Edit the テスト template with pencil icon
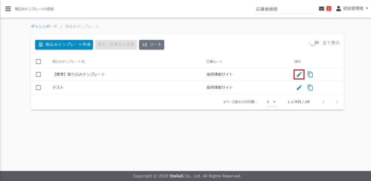This screenshot has height=181, width=371. click(299, 87)
